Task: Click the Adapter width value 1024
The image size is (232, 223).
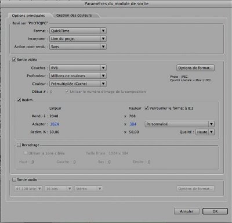Action: 55,124
